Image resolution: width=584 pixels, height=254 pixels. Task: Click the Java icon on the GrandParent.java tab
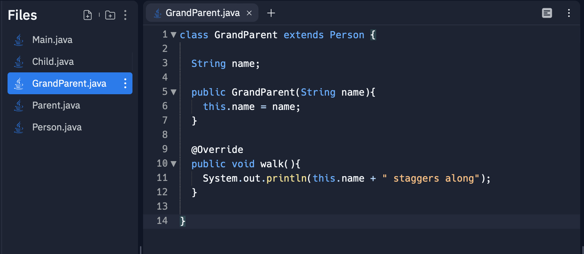(157, 13)
